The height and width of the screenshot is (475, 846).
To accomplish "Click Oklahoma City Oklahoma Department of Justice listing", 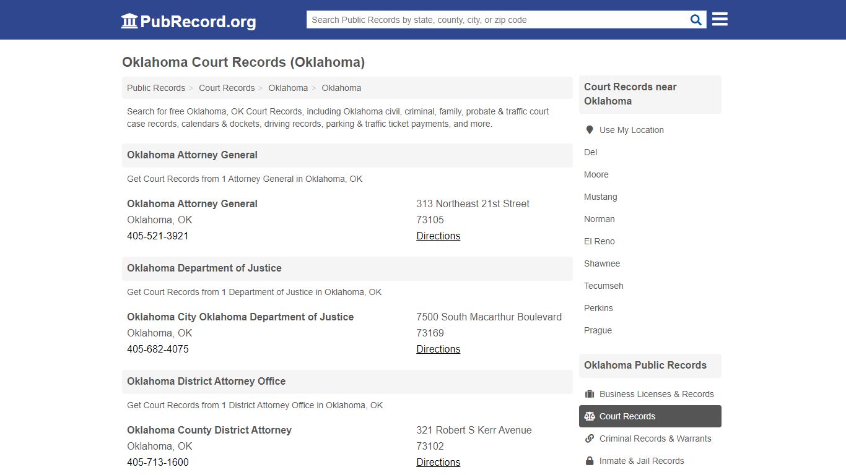I will [240, 317].
